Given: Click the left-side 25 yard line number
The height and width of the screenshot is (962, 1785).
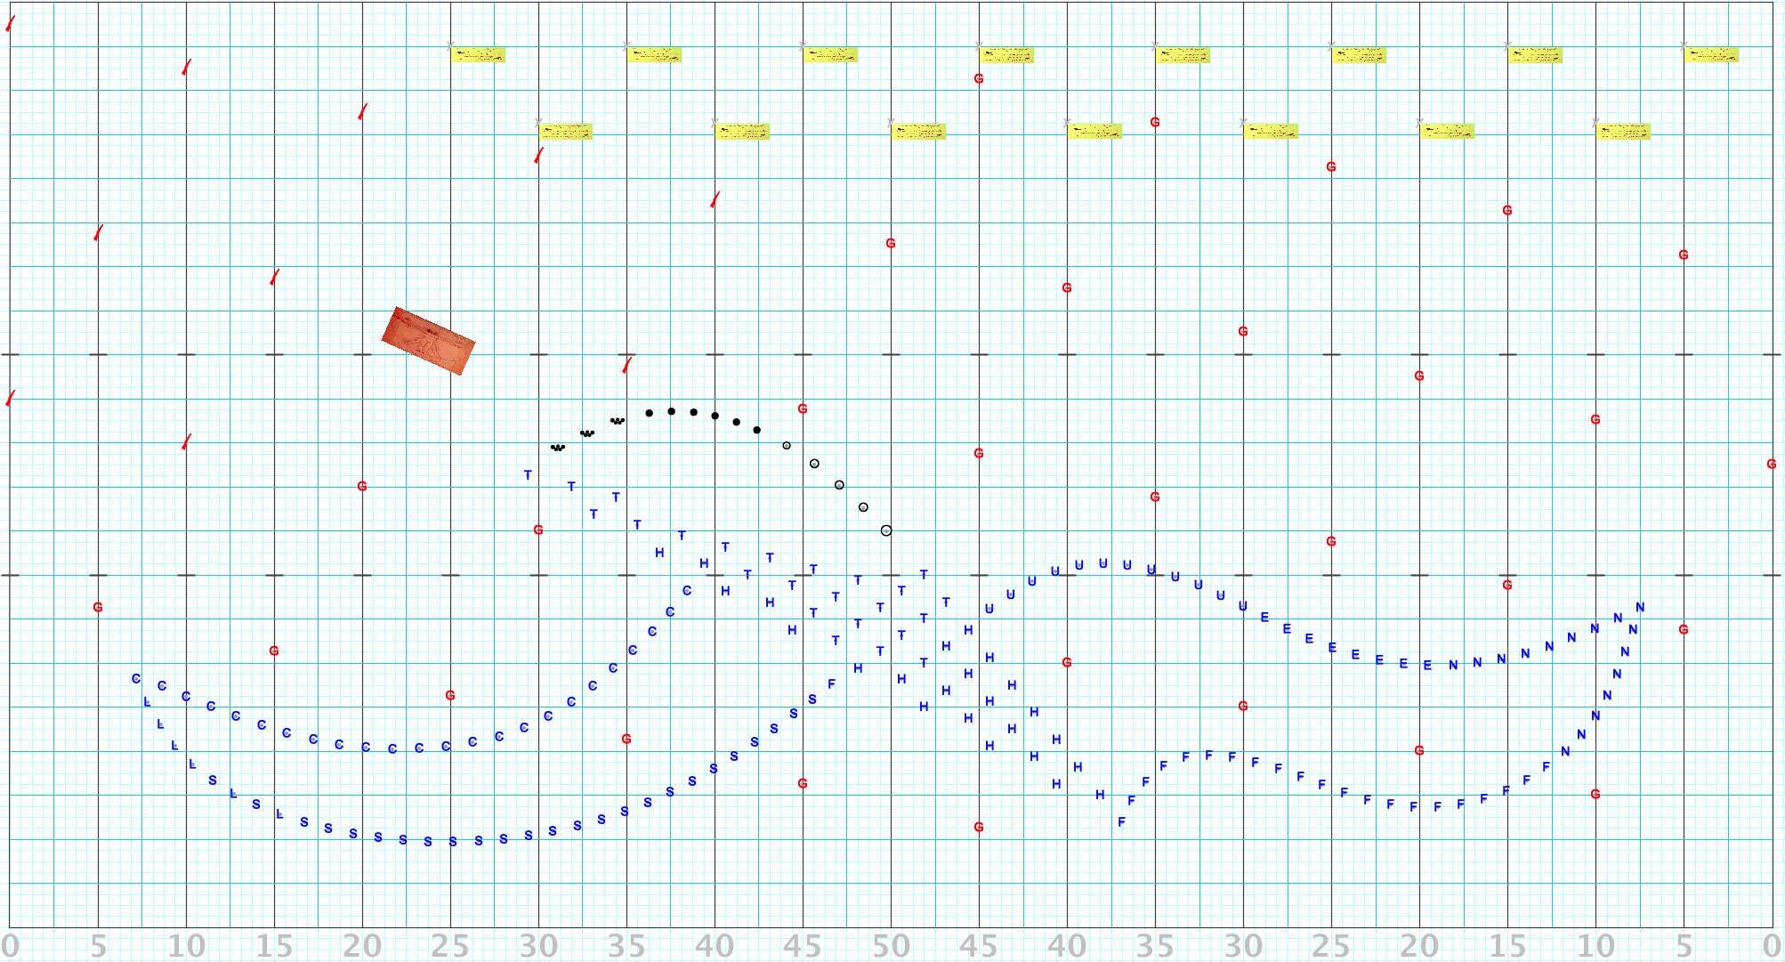Looking at the screenshot, I should click(450, 945).
